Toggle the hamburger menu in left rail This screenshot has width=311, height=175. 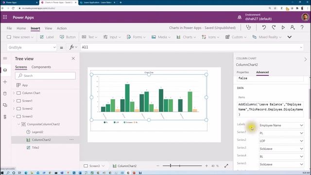click(5, 58)
